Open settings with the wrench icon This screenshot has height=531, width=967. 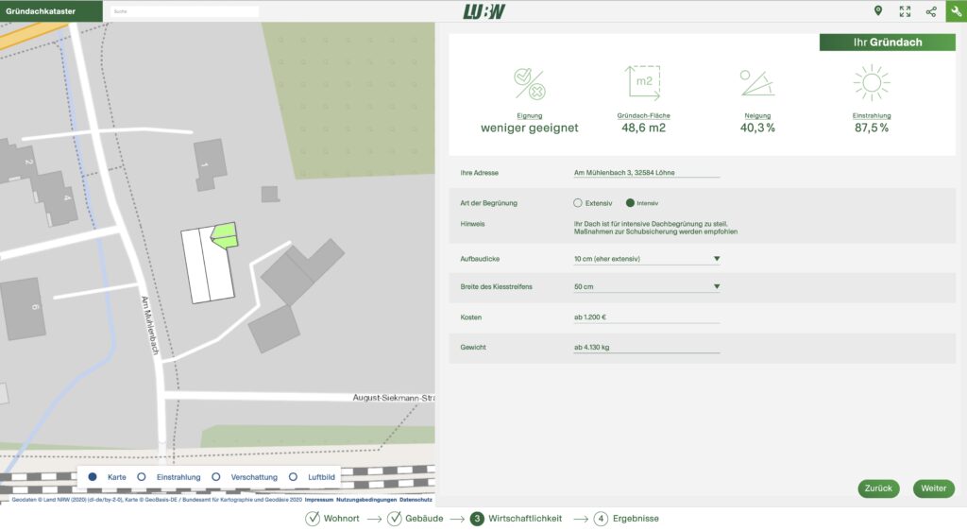pyautogui.click(x=955, y=11)
